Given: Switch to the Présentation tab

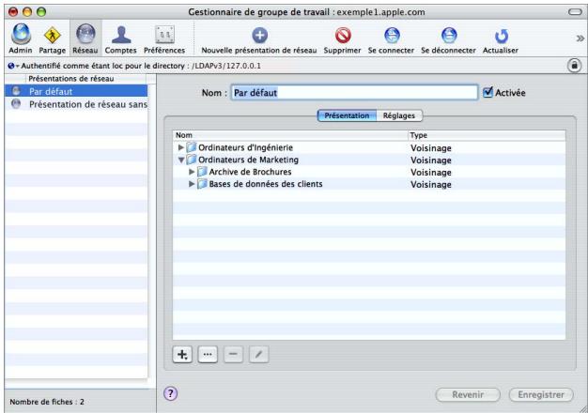Looking at the screenshot, I should tap(347, 115).
